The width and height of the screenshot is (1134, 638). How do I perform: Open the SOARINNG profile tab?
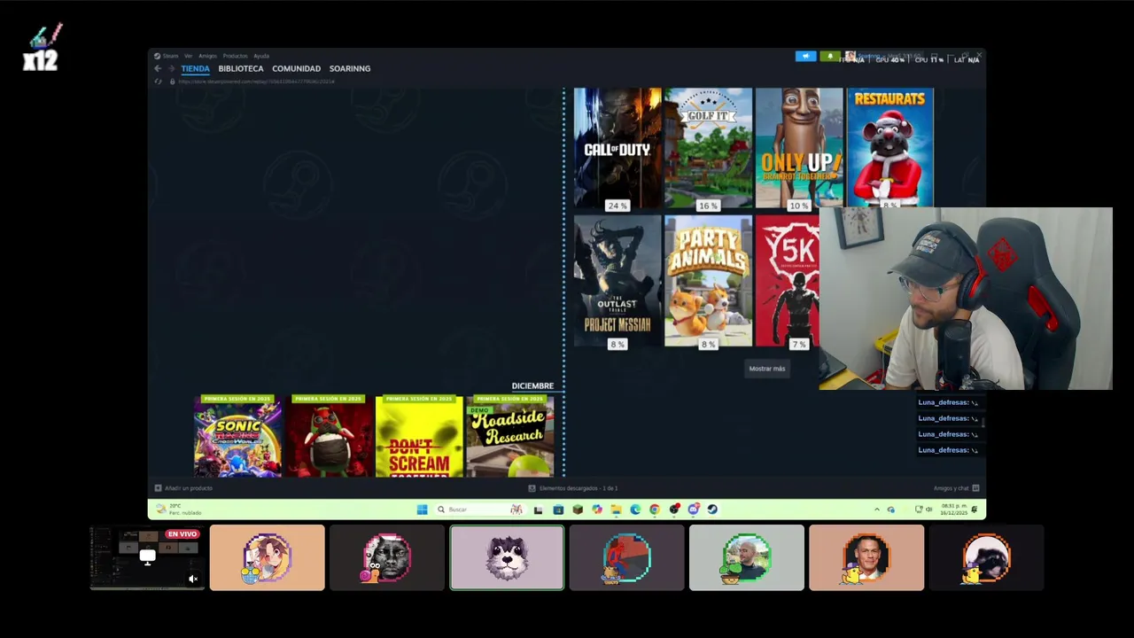[x=350, y=68]
